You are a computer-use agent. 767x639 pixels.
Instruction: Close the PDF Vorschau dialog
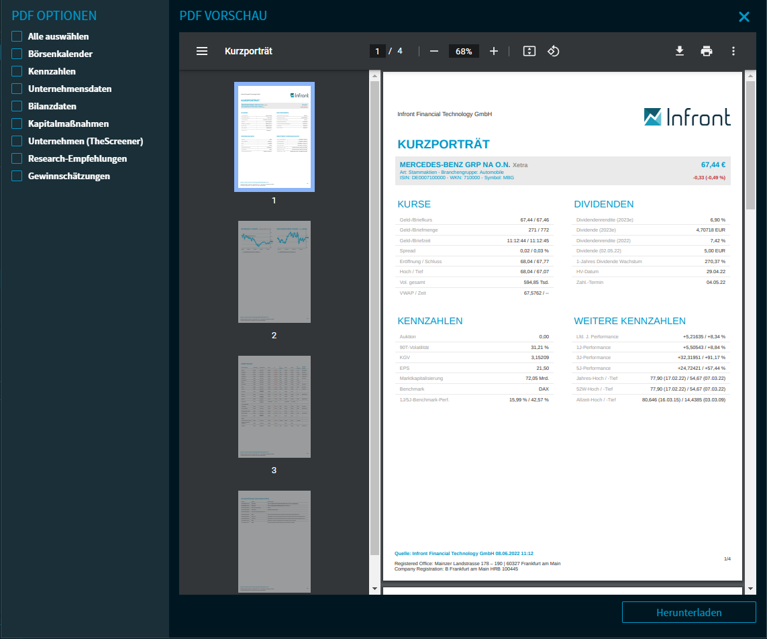pos(744,17)
